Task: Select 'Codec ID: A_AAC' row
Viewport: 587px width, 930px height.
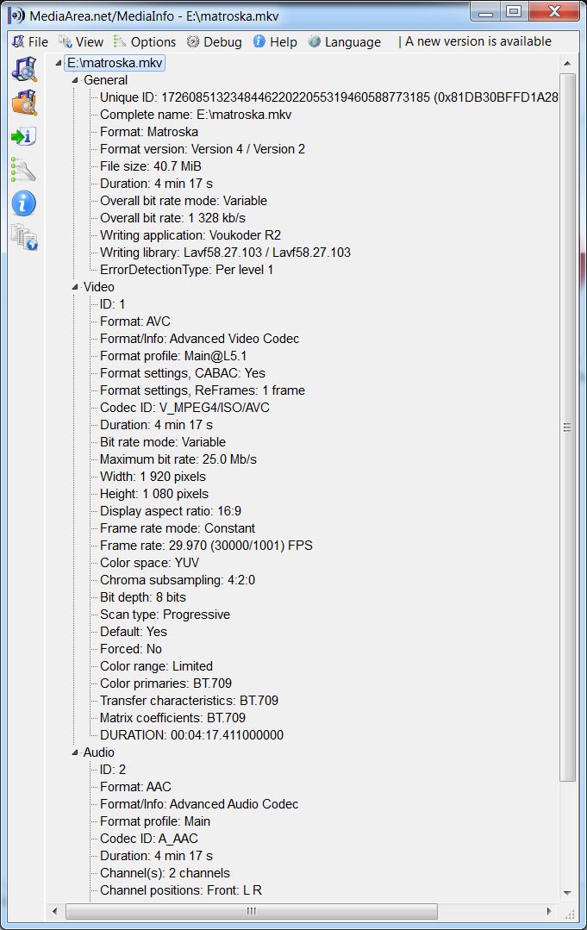Action: [x=149, y=838]
